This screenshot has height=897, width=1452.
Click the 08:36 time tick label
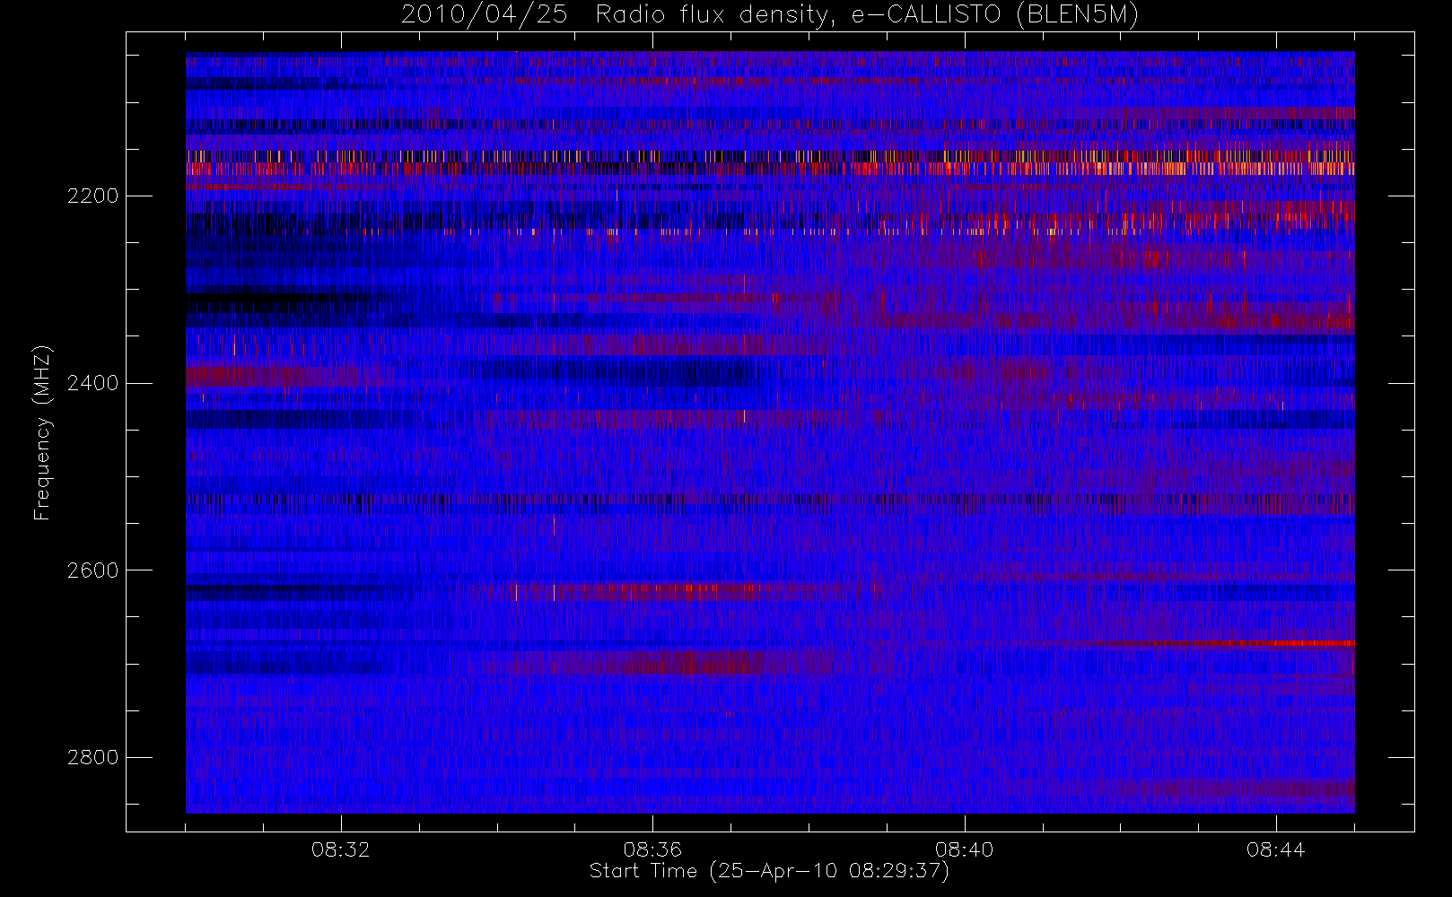coord(652,849)
